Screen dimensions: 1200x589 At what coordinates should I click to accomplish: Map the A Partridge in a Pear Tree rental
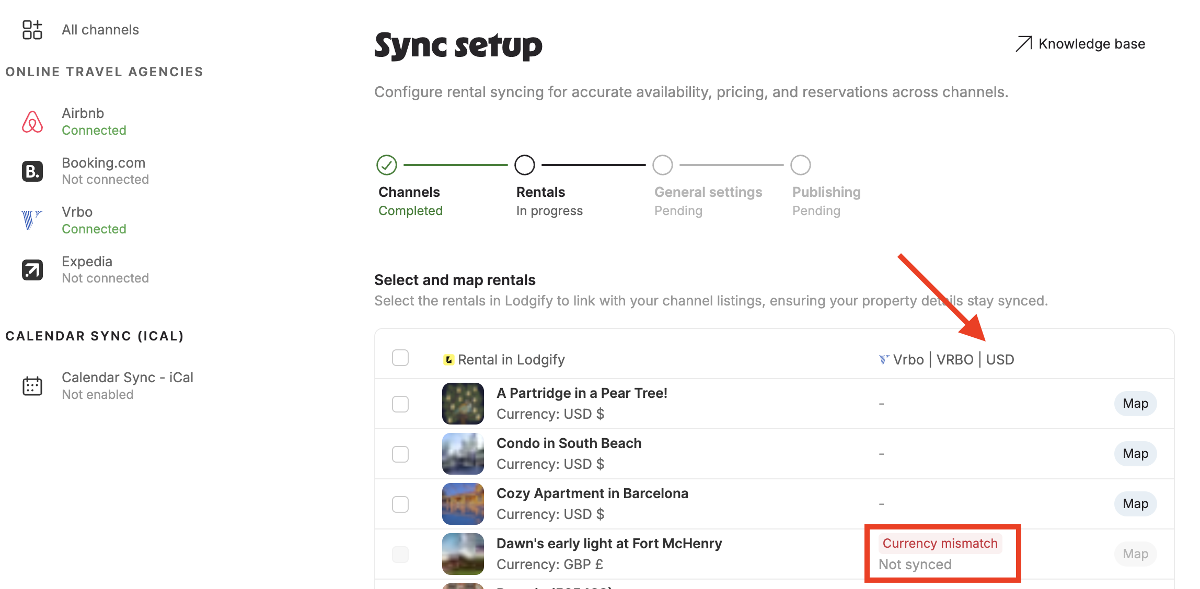1135,404
